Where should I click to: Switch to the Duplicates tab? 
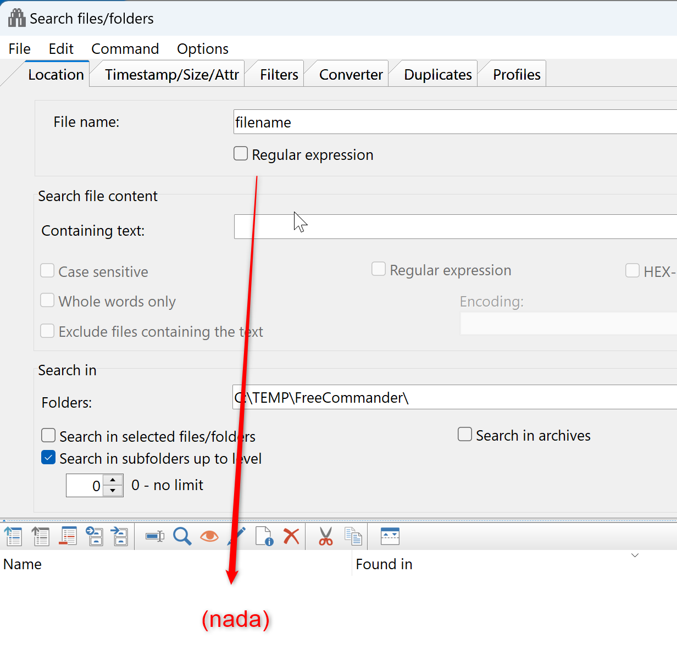click(x=438, y=75)
